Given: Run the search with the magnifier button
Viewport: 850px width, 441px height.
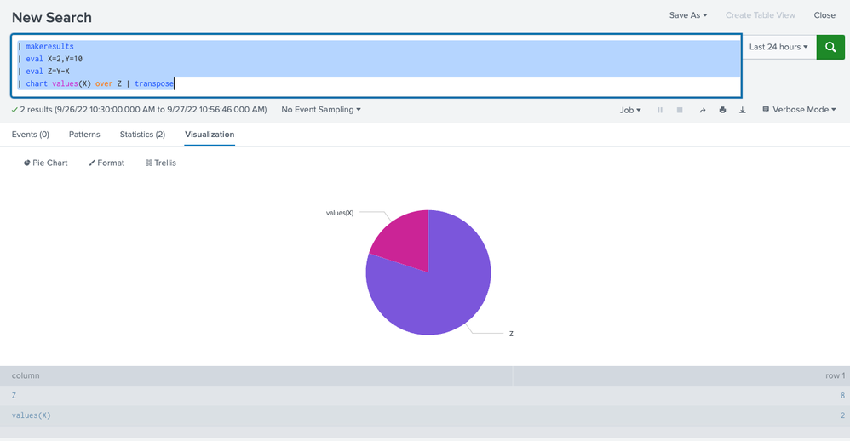Looking at the screenshot, I should coord(830,48).
